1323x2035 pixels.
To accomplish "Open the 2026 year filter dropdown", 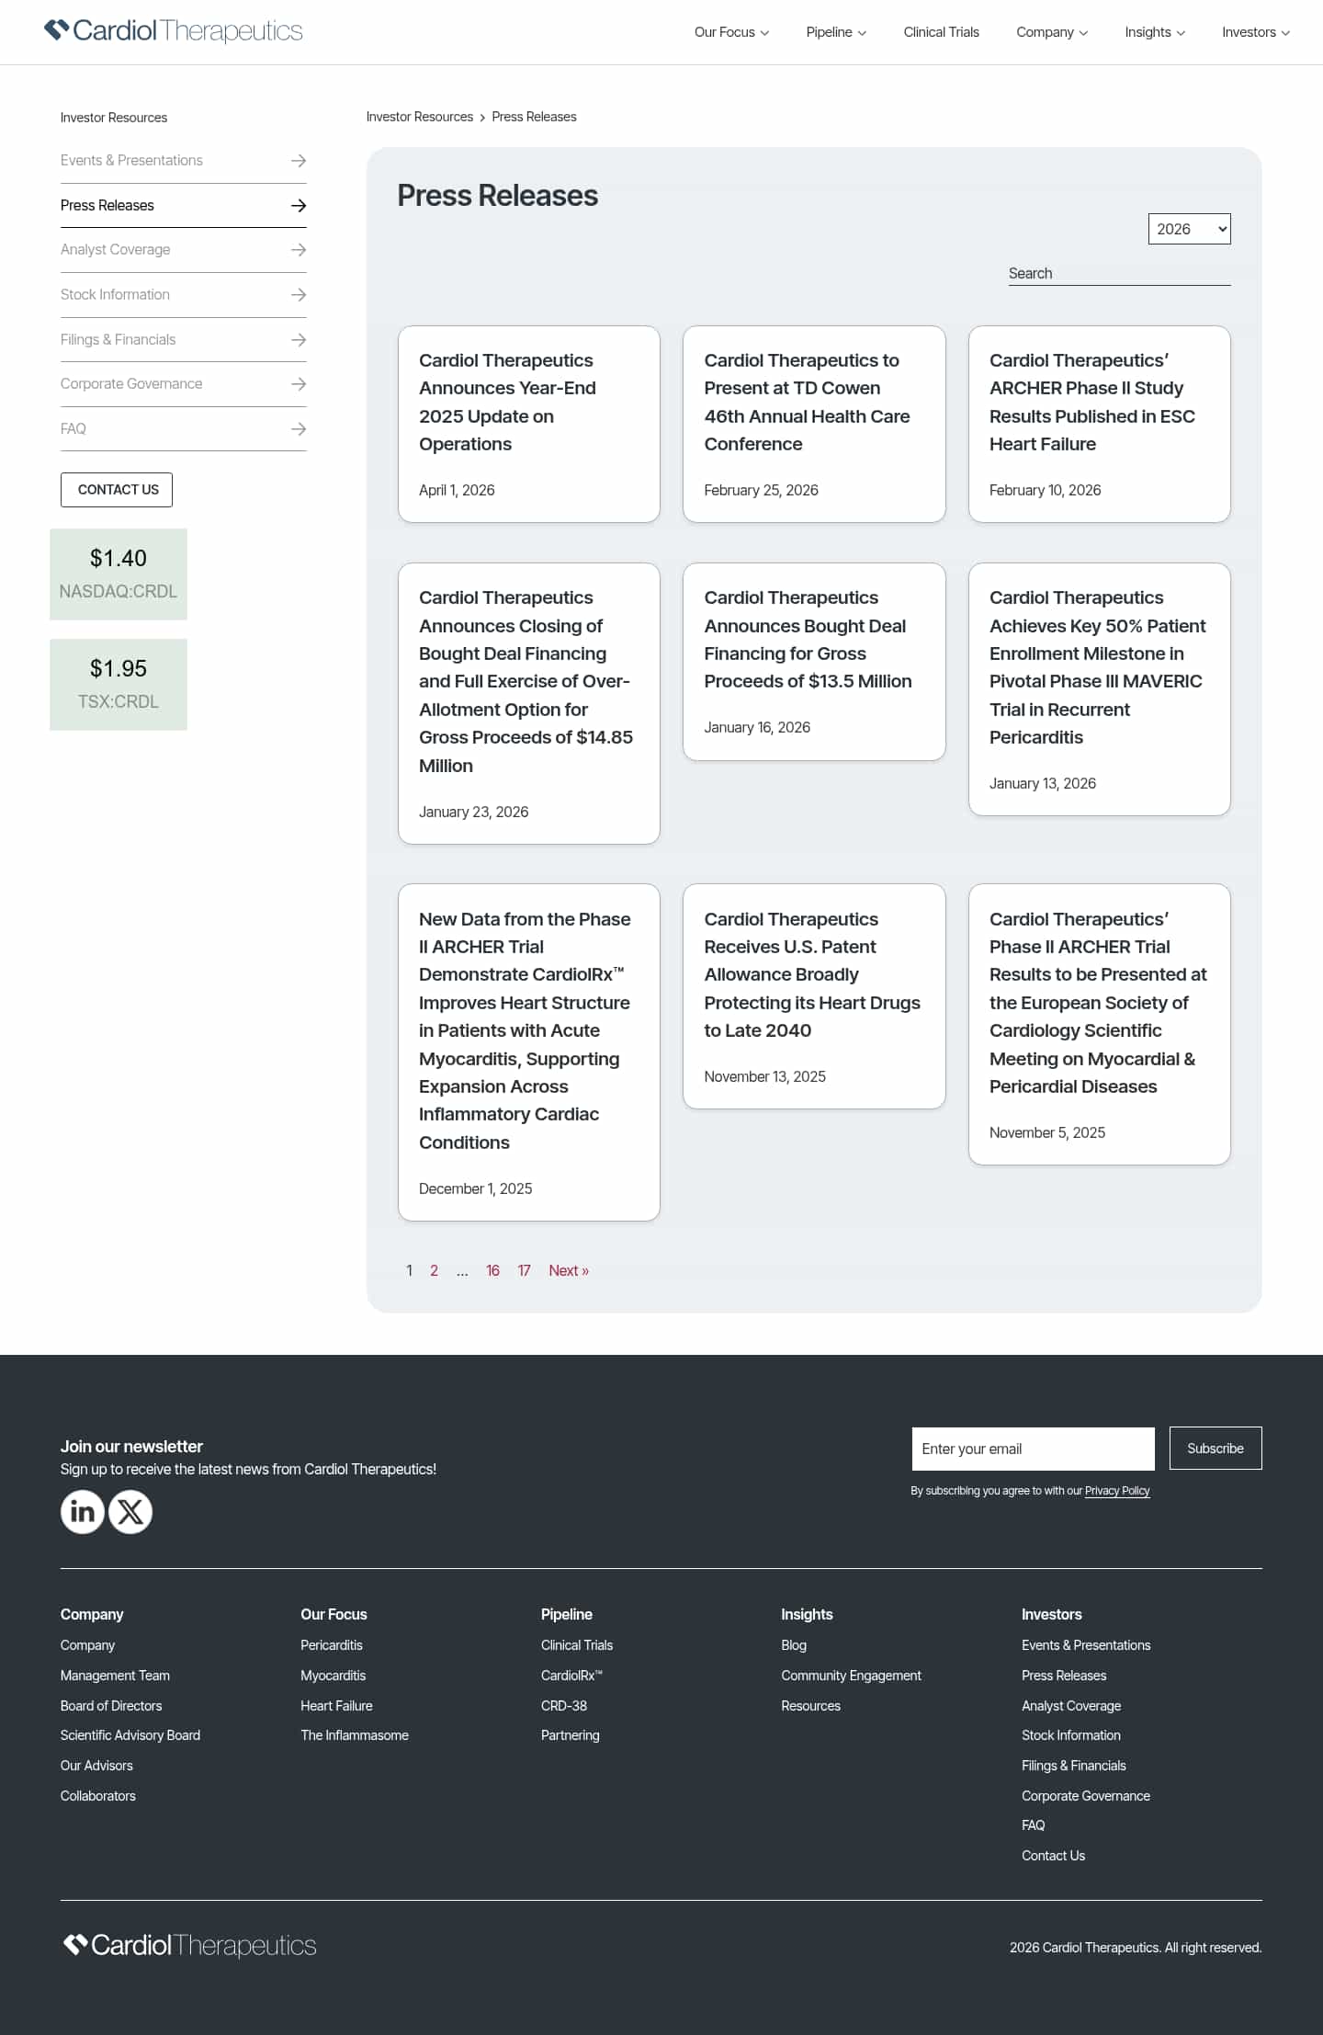I will tap(1189, 229).
